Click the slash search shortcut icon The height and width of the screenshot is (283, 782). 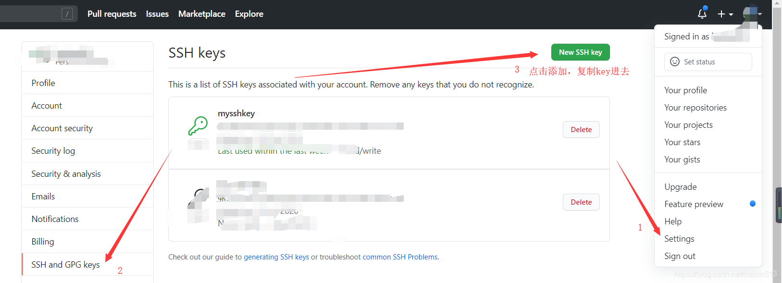pos(67,14)
